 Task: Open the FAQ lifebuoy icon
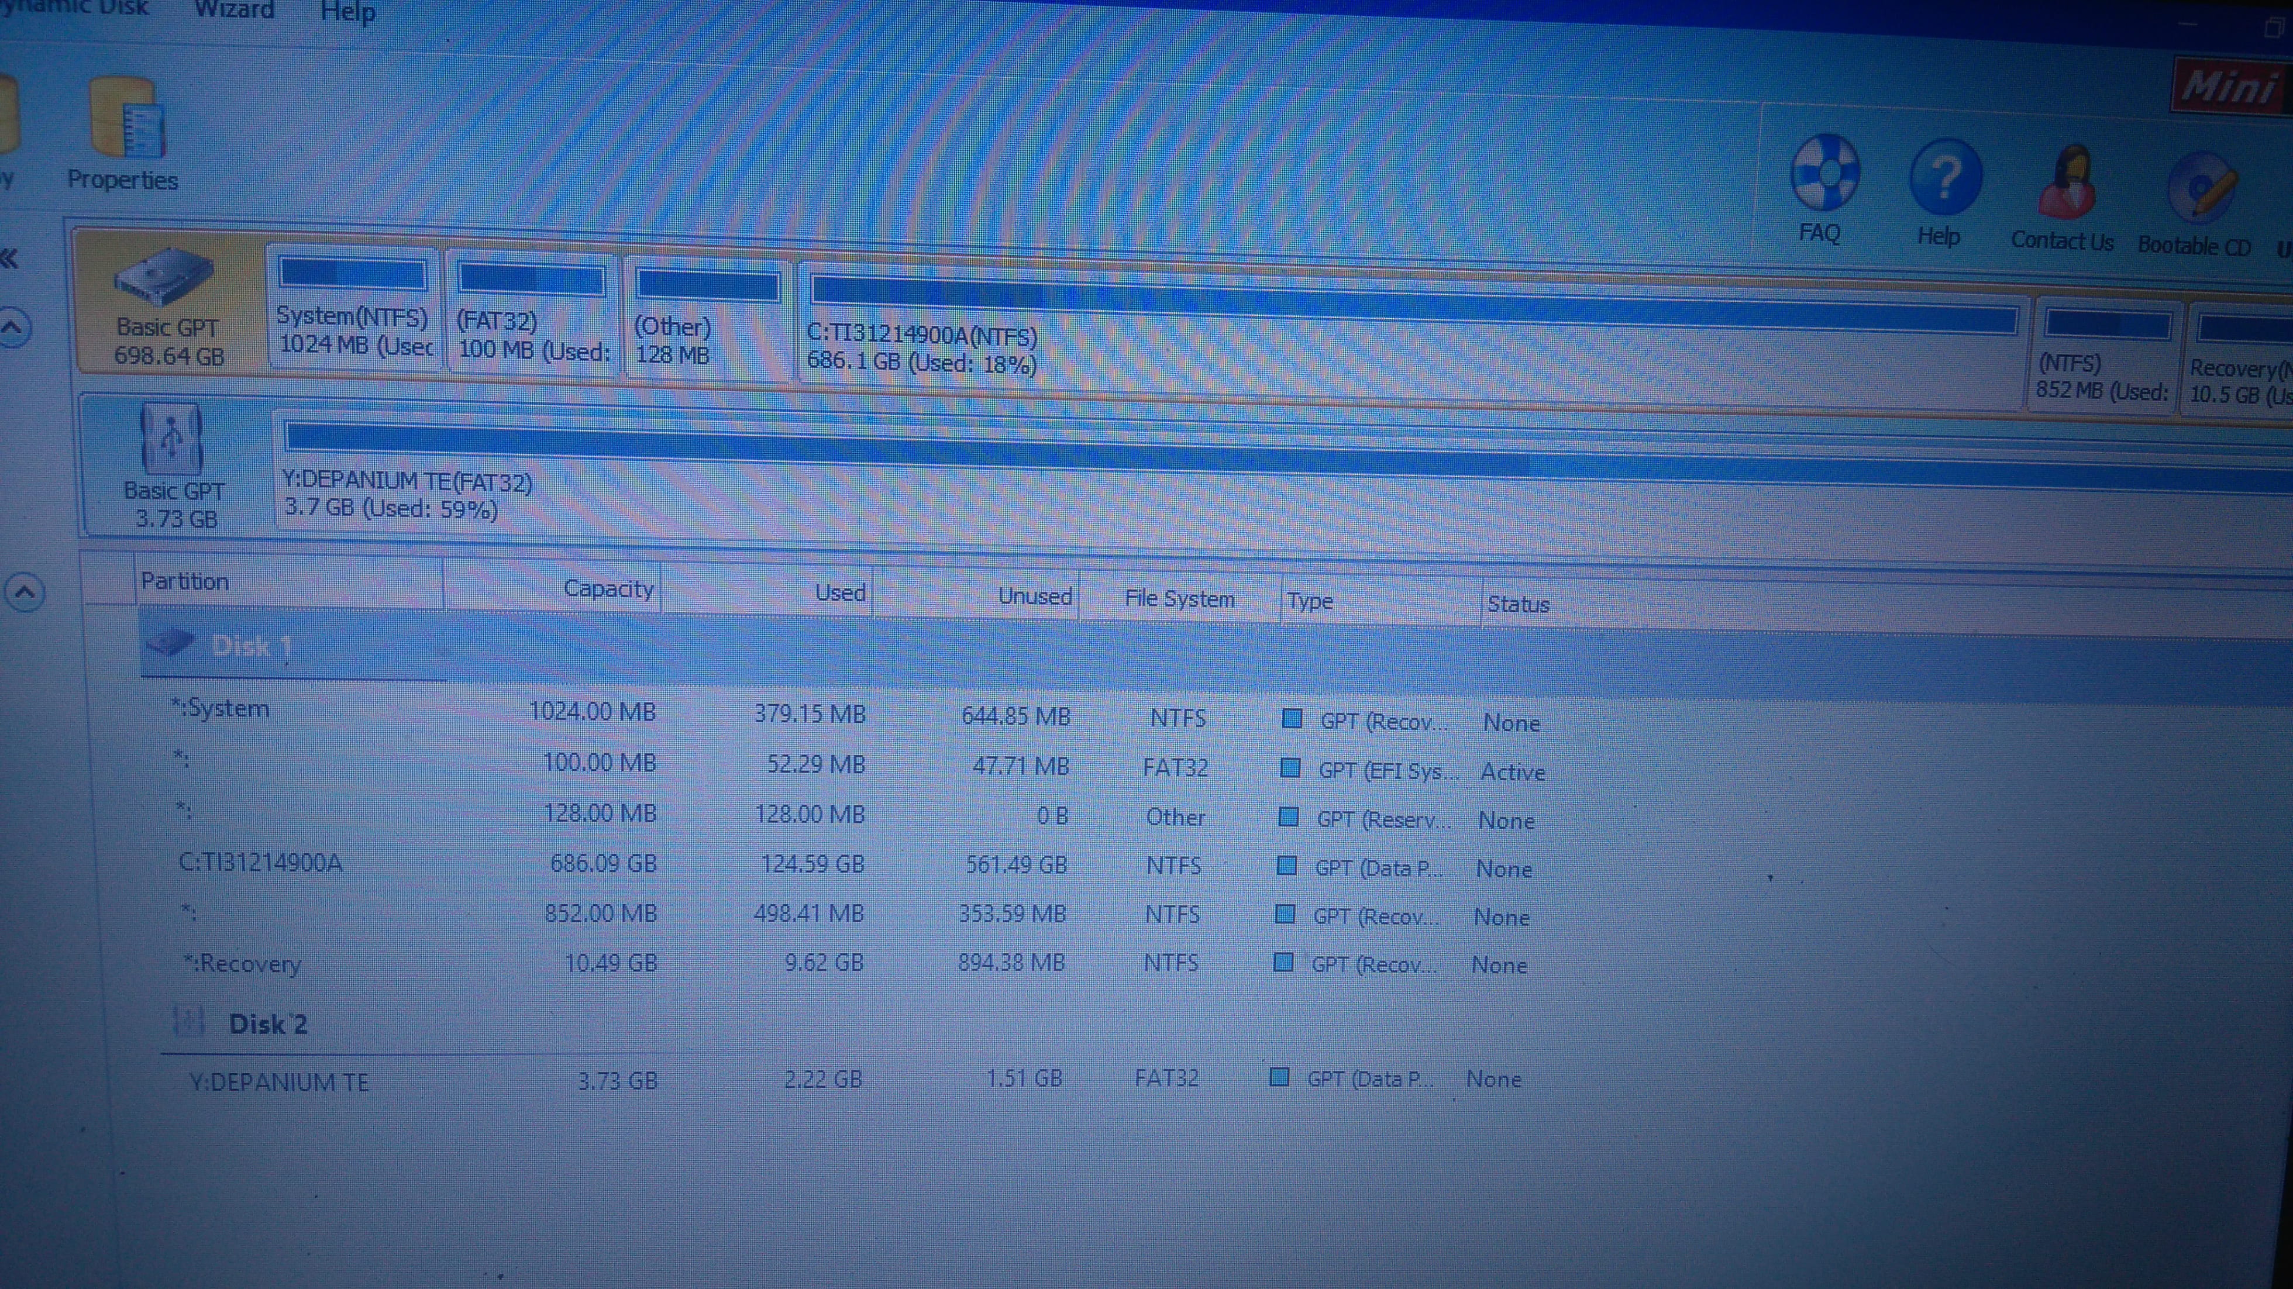click(1825, 172)
